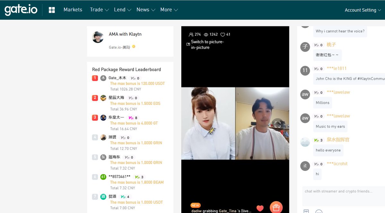The height and width of the screenshot is (213, 385).
Task: Click the rank 3 badge for 东皇太一
Action: point(95,118)
